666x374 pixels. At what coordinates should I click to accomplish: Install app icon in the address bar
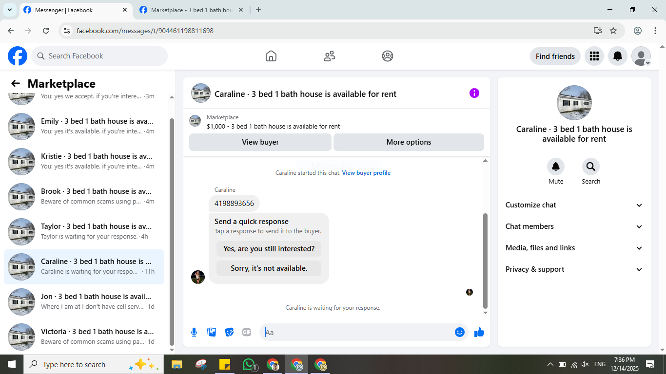[x=598, y=31]
